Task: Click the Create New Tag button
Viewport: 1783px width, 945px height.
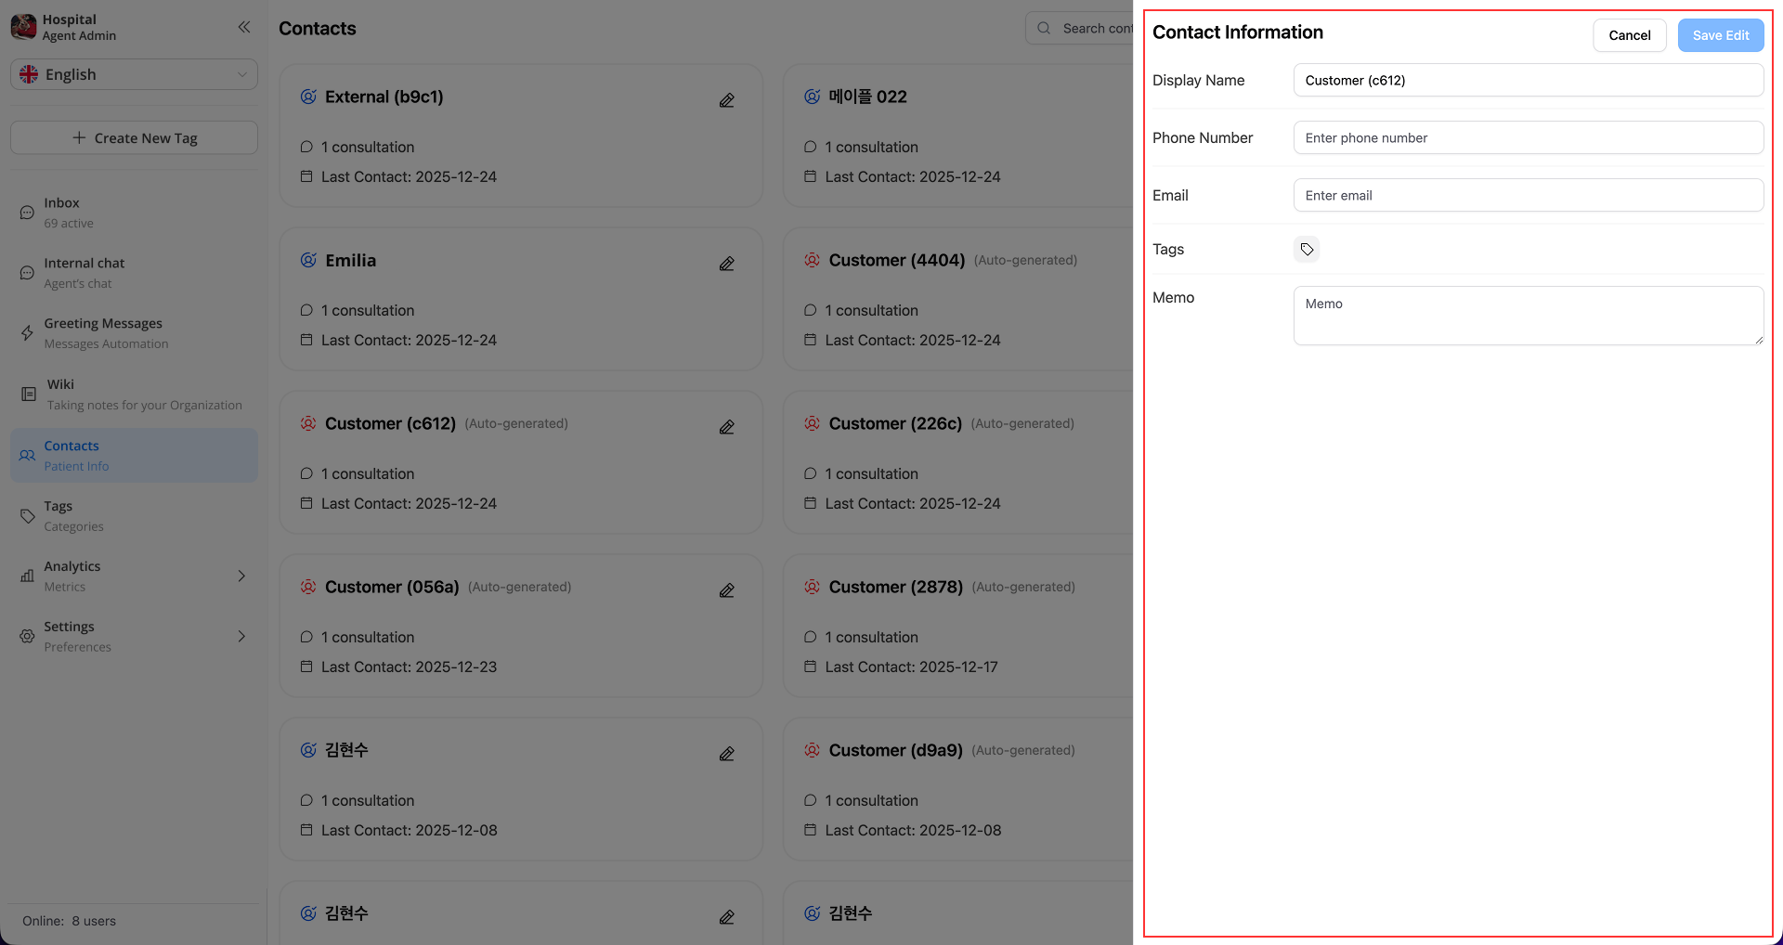Action: [134, 137]
